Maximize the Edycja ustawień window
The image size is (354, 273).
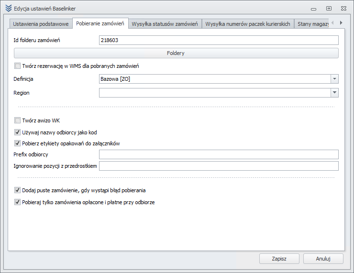pyautogui.click(x=329, y=8)
